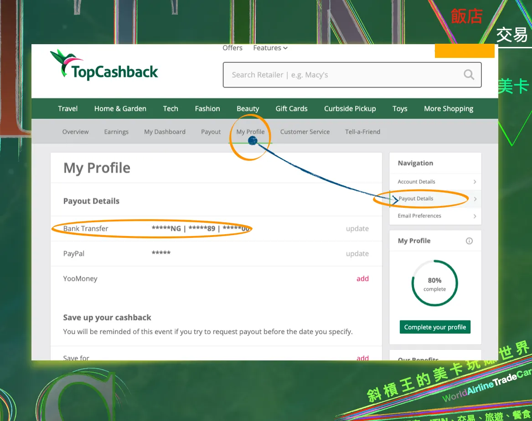The width and height of the screenshot is (532, 421).
Task: Open the Account Details chevron
Action: 475,182
